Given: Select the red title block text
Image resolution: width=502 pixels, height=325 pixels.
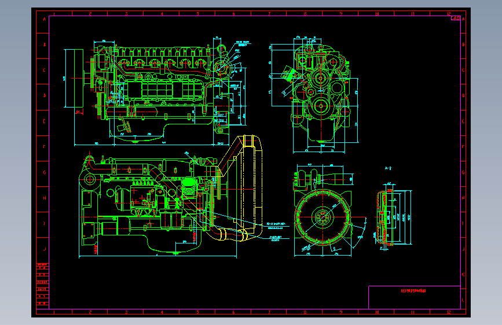Looking at the screenshot, I should click(x=413, y=291).
